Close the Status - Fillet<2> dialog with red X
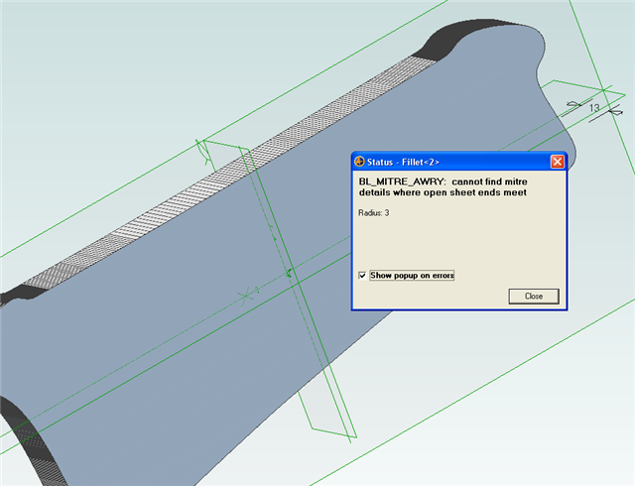Image resolution: width=635 pixels, height=486 pixels. point(558,162)
